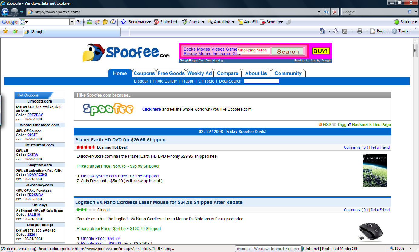Image resolution: width=419 pixels, height=252 pixels.
Task: Click the yellow folder icon in Google Toolbar
Action: pos(105,22)
